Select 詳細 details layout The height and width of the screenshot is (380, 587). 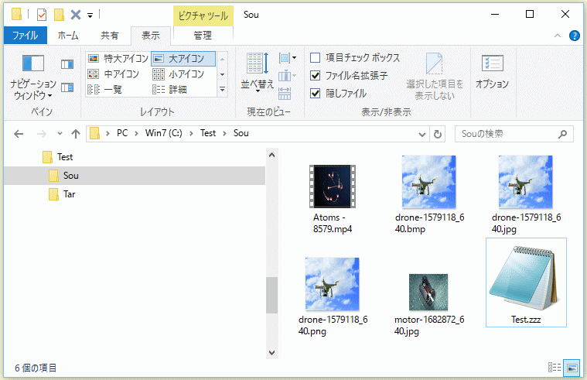click(170, 90)
